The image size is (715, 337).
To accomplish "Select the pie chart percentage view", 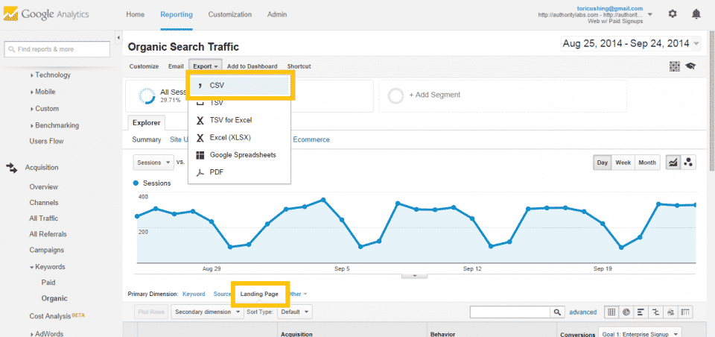I will (626, 312).
